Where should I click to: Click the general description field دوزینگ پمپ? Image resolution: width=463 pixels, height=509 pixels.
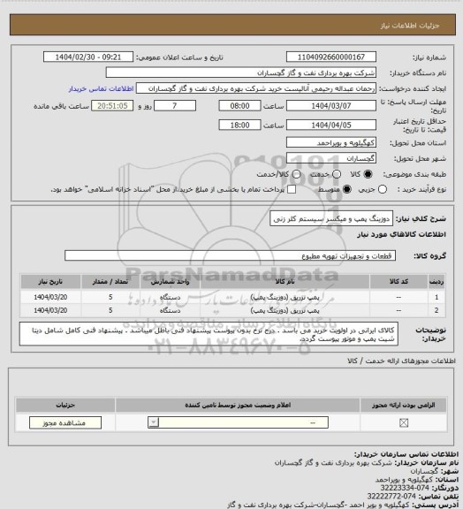tap(331, 219)
